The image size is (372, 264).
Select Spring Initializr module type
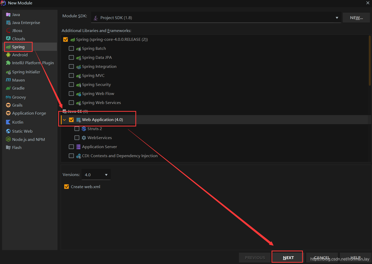tap(26, 72)
